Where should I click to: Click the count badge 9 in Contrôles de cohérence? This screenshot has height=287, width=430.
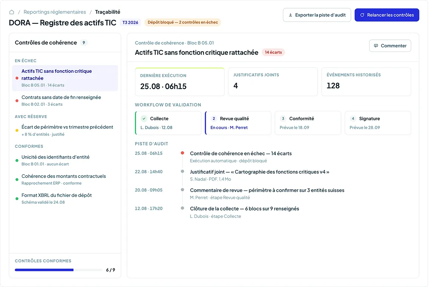[x=84, y=43]
